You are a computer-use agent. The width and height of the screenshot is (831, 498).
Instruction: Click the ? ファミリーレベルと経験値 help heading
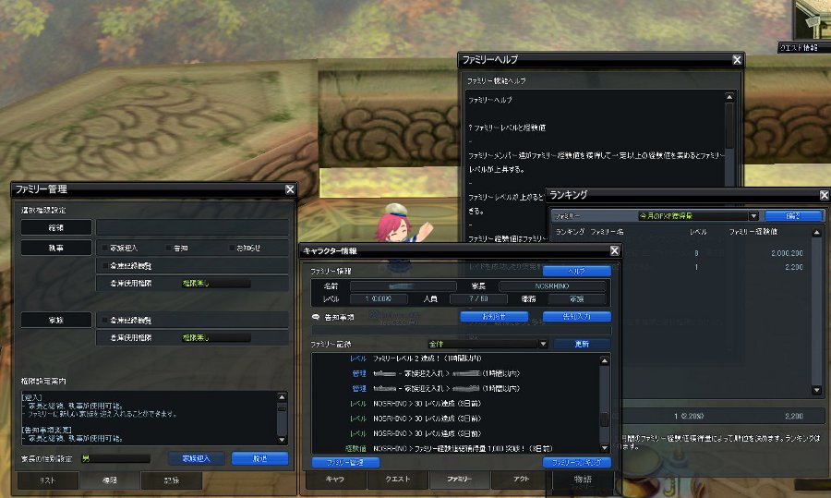click(x=507, y=128)
